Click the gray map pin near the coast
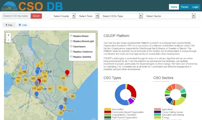This screenshot has width=202, height=120. coord(66,100)
